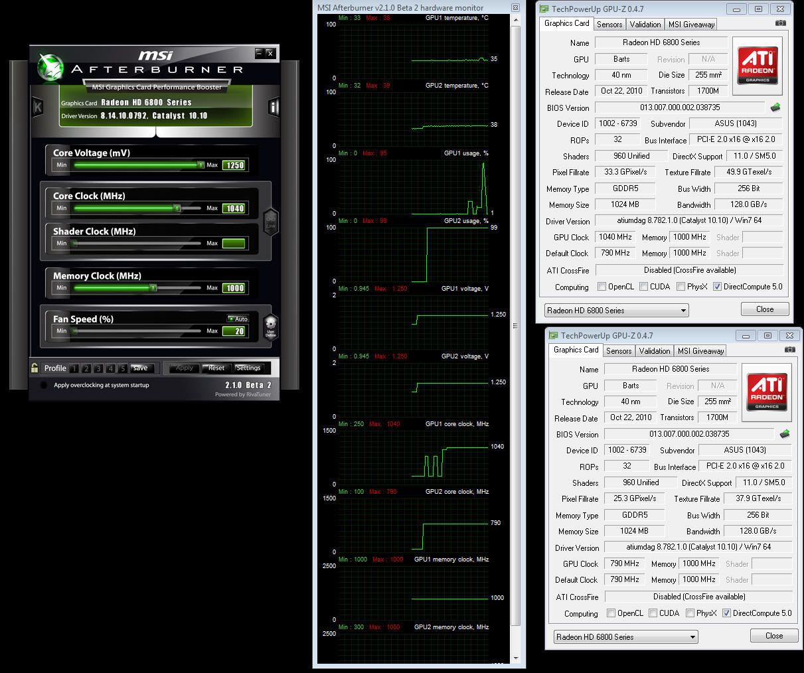Switch to Sensors tab in lower GPU-Z
This screenshot has width=804, height=673.
click(619, 350)
